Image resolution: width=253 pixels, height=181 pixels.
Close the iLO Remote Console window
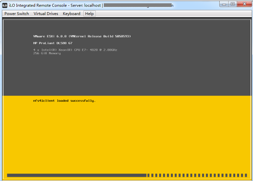(x=244, y=4)
